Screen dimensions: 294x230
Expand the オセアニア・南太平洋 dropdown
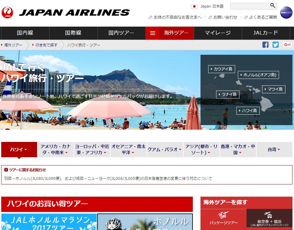point(128,149)
